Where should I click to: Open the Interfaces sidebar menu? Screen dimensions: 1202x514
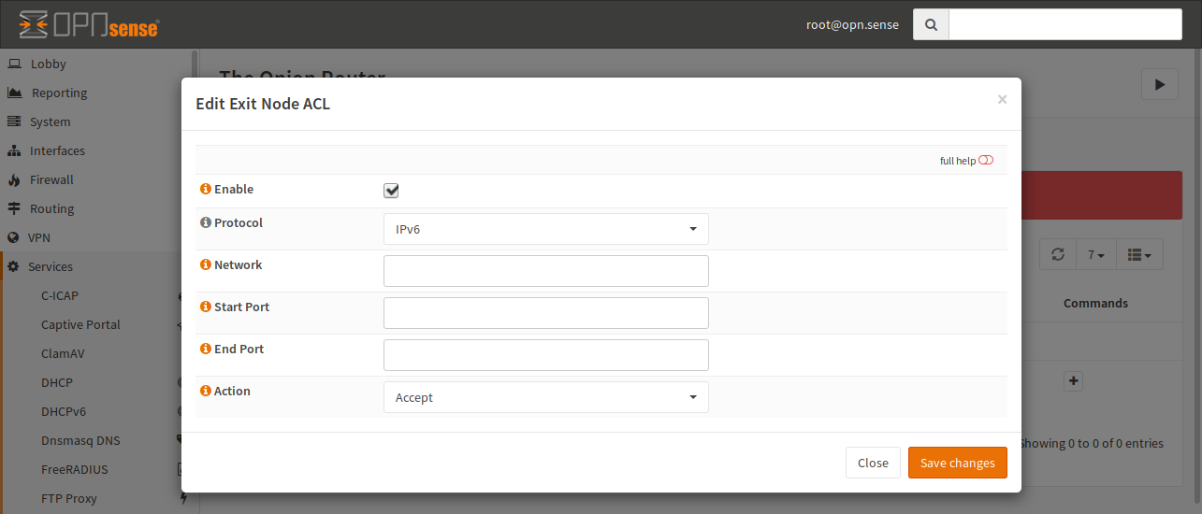pos(57,150)
